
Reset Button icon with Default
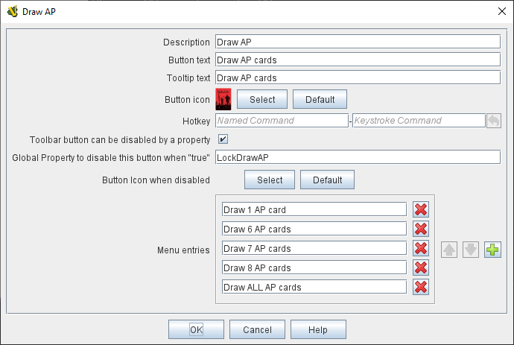[x=320, y=99]
